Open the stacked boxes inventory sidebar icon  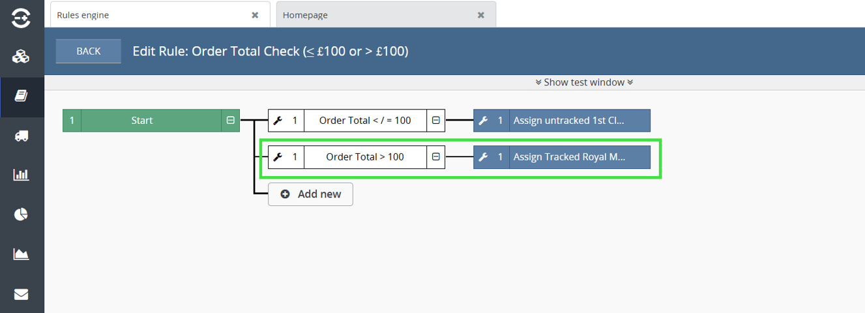(21, 57)
